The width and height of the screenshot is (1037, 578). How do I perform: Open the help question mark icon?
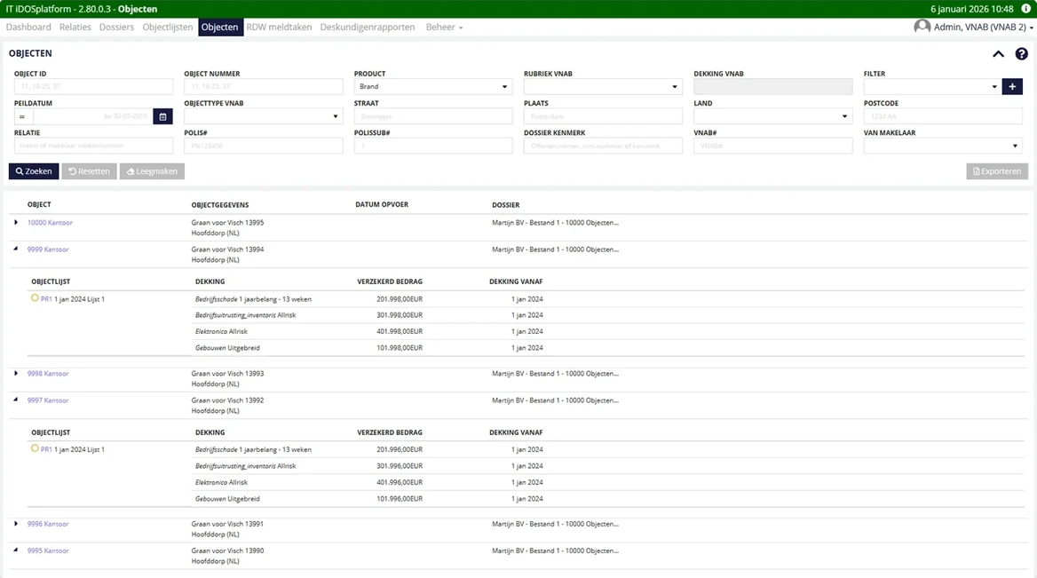click(1021, 54)
